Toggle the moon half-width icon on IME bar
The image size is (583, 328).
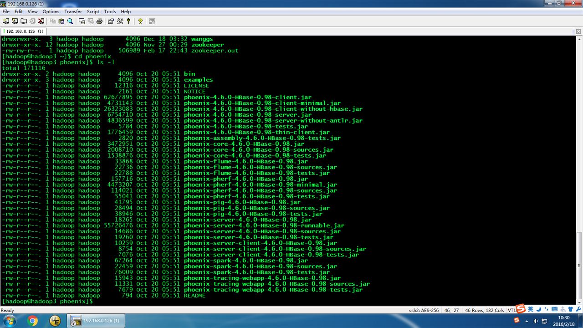pos(538,309)
